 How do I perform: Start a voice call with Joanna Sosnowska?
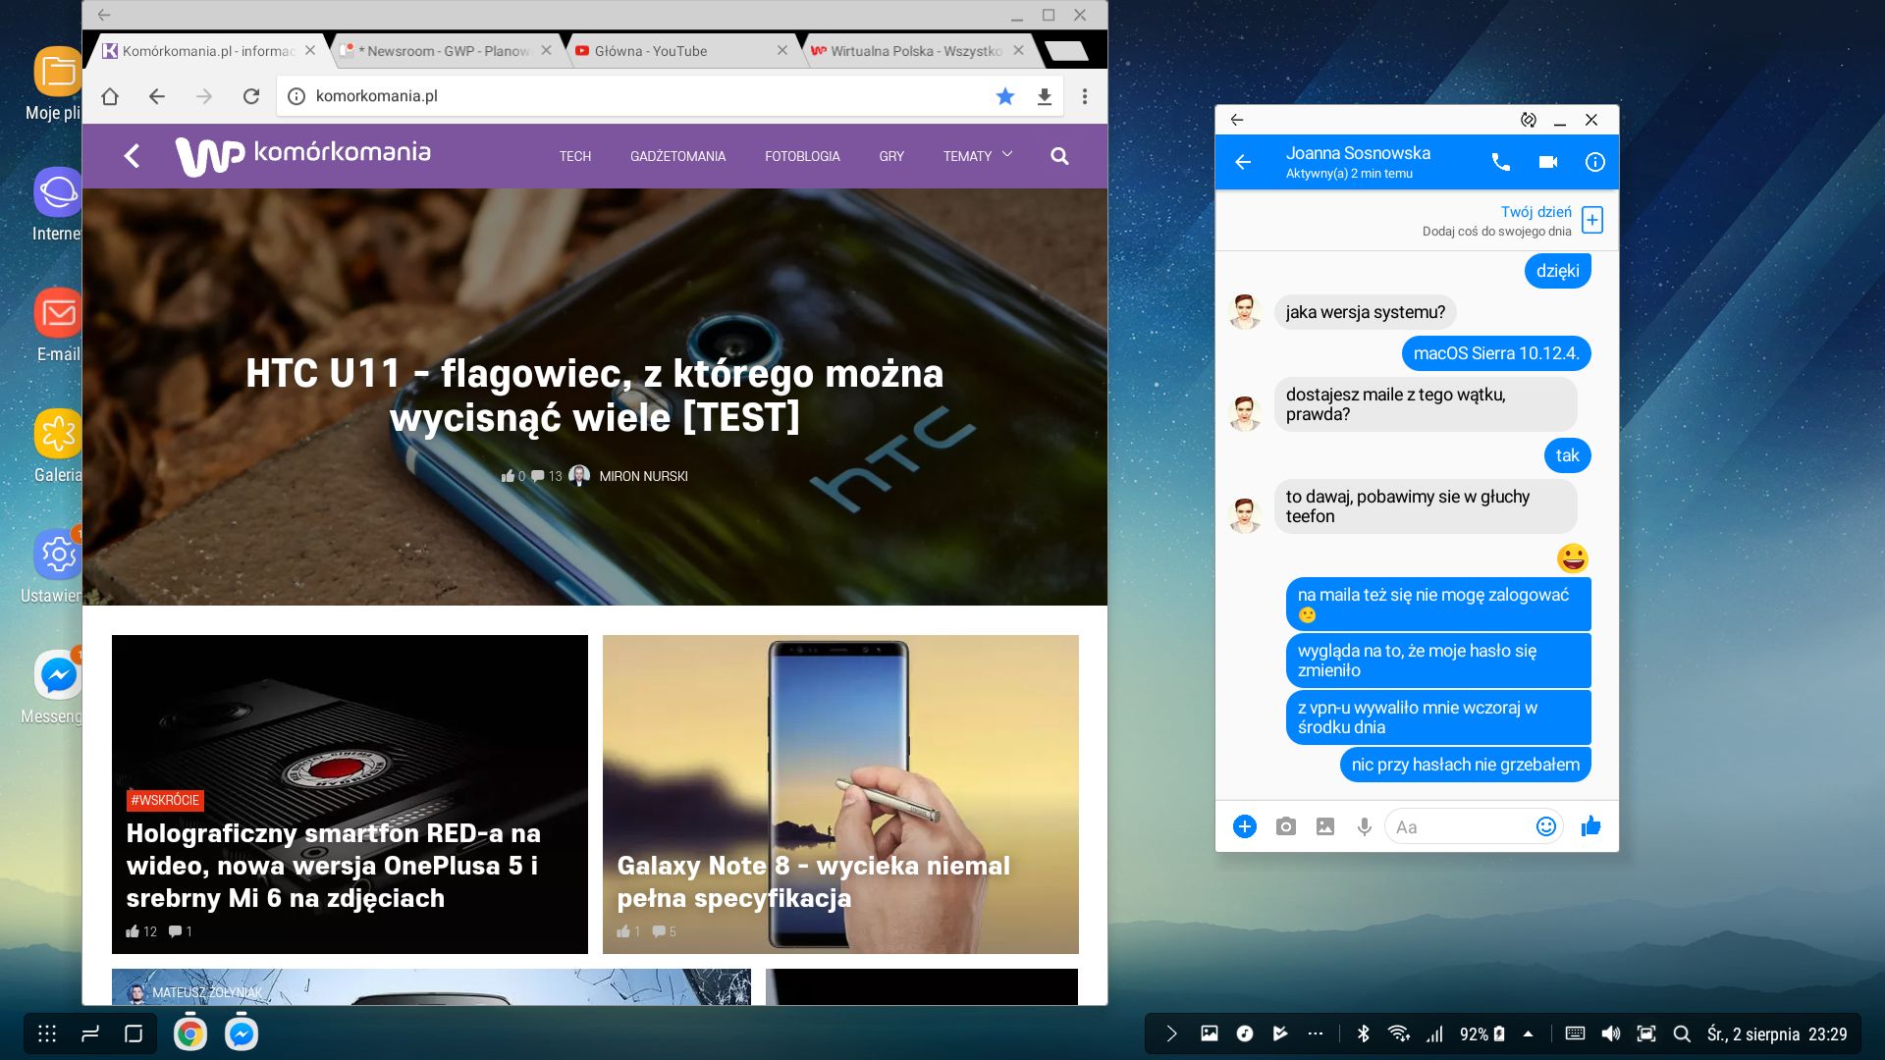click(1501, 162)
